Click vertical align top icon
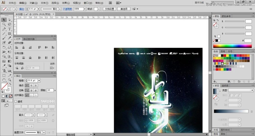The height and width of the screenshot is (136, 255). click(x=39, y=47)
